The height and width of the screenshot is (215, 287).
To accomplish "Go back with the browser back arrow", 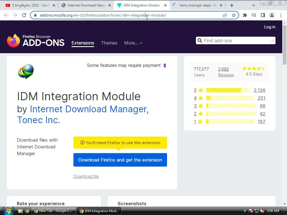I will 6,15.
